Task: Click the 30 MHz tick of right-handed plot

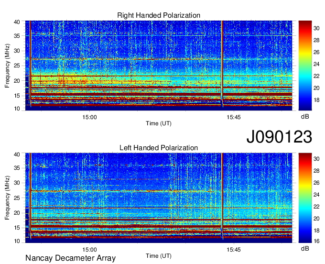Action: [17, 51]
